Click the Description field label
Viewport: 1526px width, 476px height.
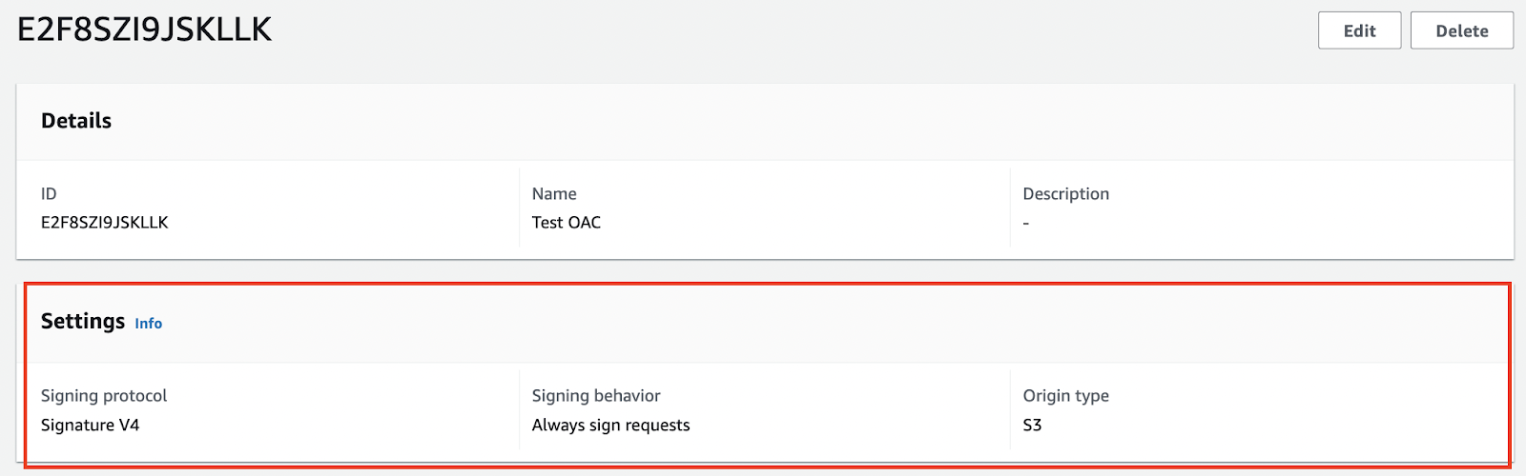pos(1065,194)
